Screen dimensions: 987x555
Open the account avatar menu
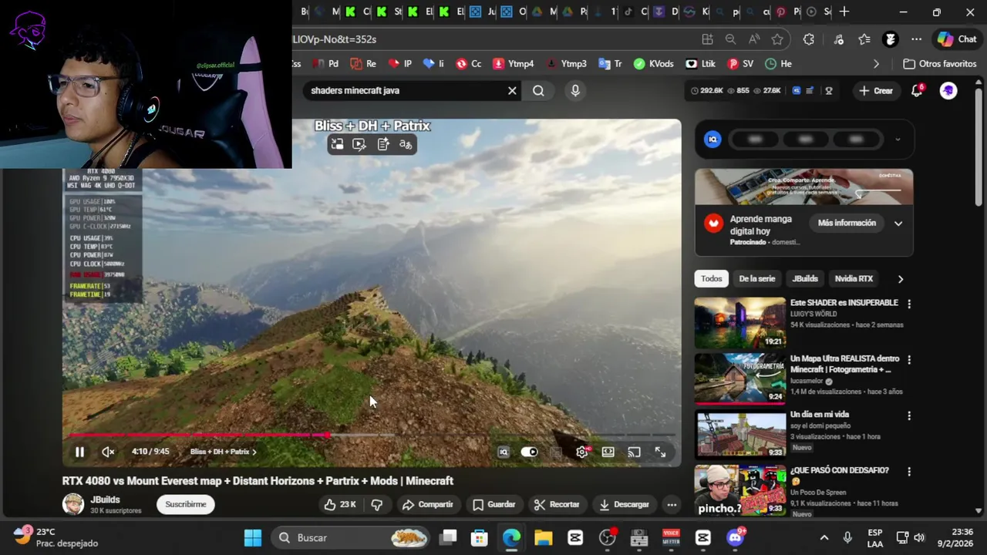coord(948,90)
